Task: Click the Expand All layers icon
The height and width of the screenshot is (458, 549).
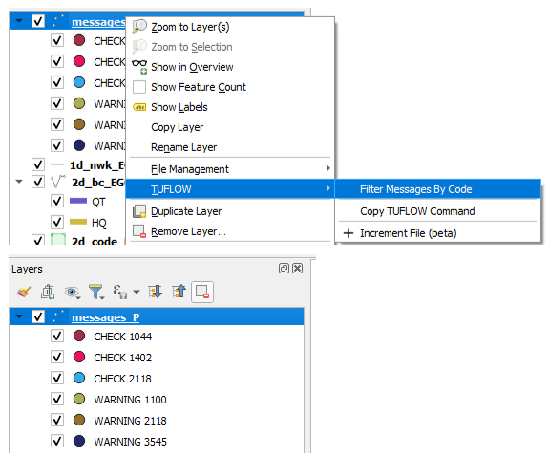Action: point(155,292)
